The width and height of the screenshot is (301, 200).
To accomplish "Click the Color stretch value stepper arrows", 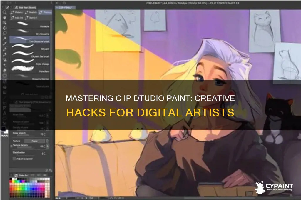I will click(x=45, y=134).
